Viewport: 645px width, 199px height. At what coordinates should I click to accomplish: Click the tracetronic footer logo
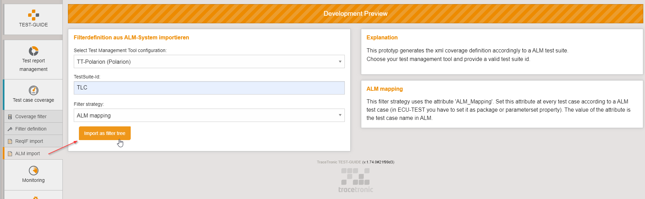(x=355, y=181)
